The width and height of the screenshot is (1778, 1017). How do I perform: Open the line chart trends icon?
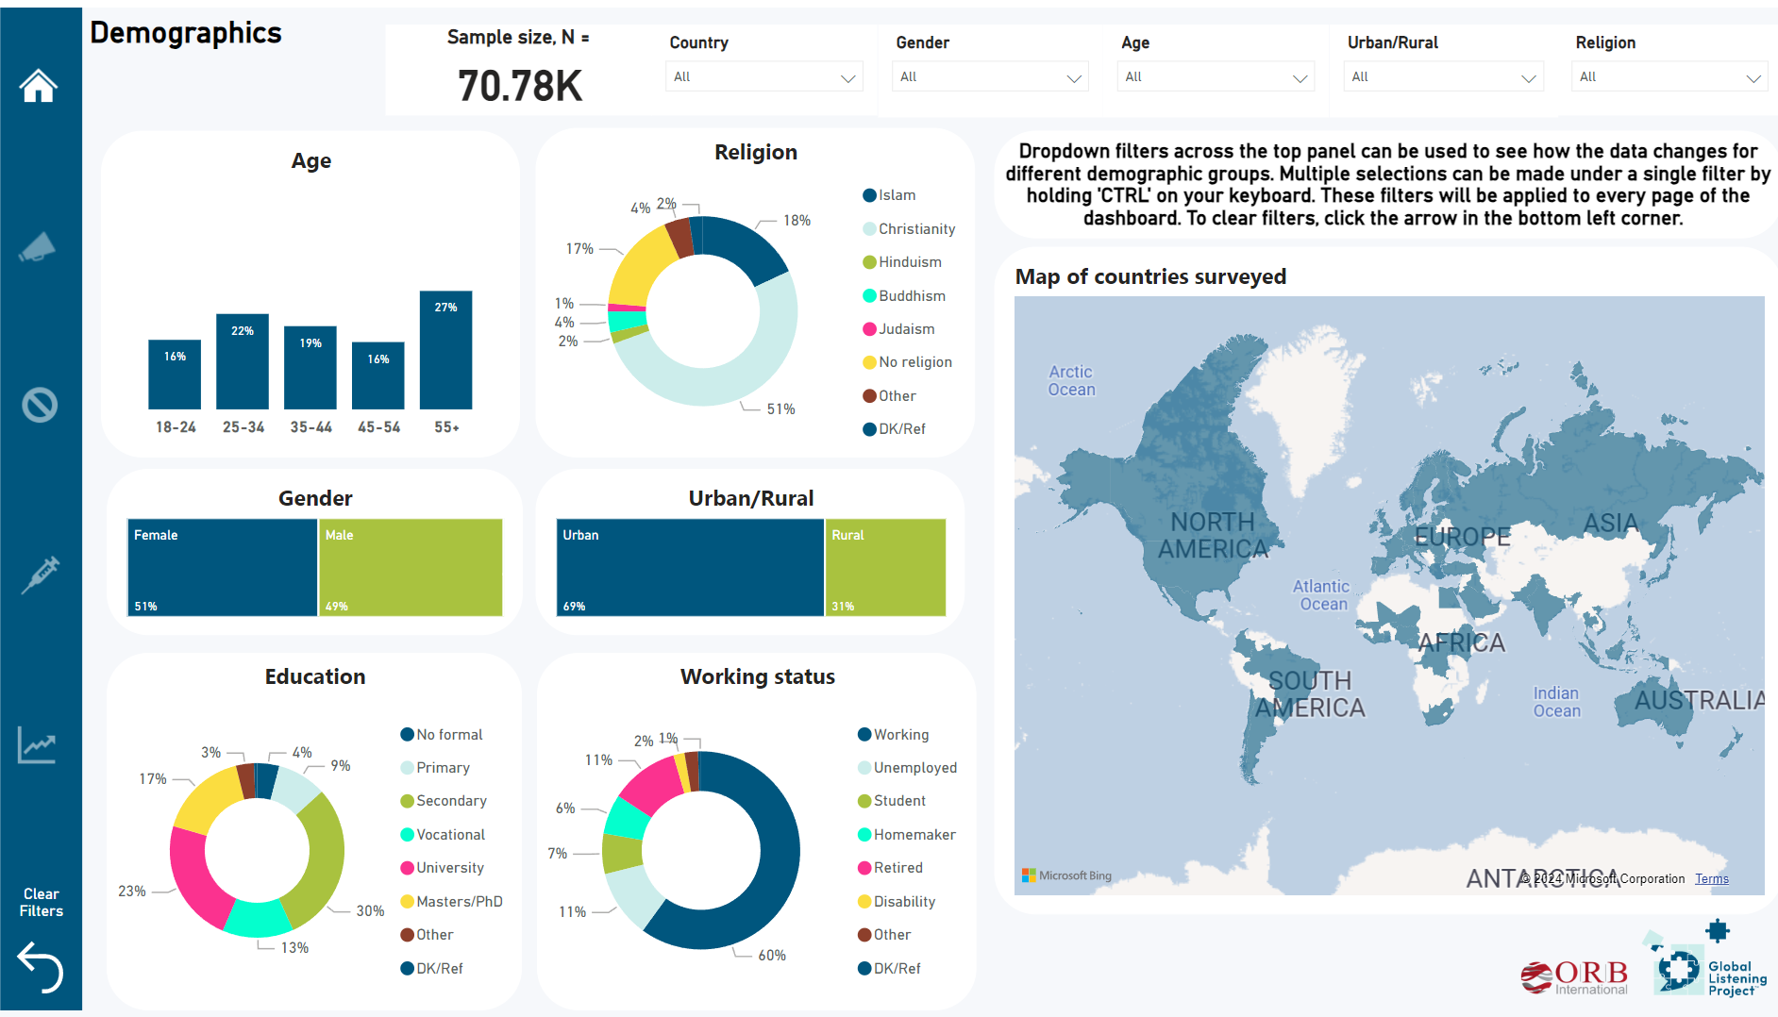point(38,745)
